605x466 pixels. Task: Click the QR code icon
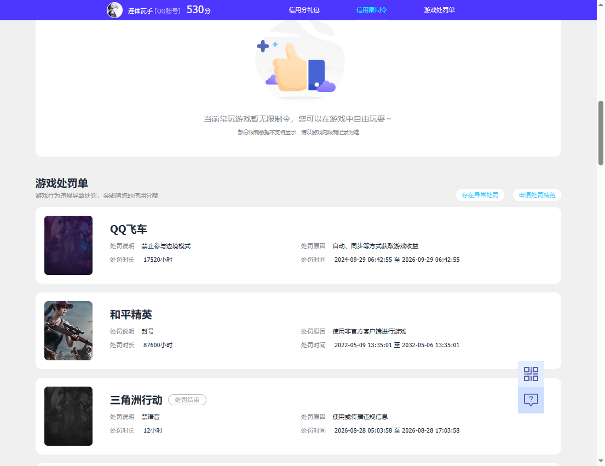click(x=531, y=374)
